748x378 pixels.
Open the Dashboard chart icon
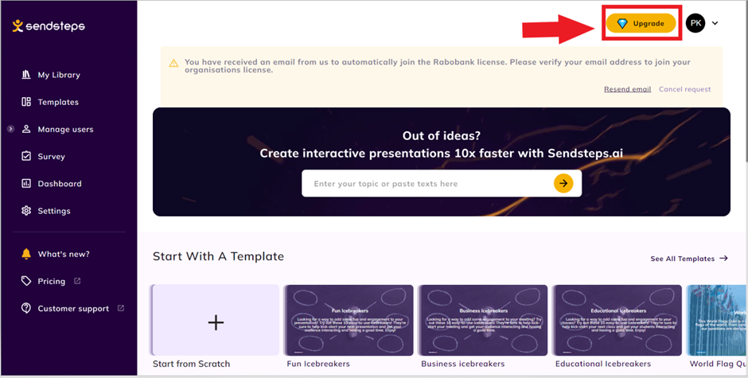pos(26,184)
